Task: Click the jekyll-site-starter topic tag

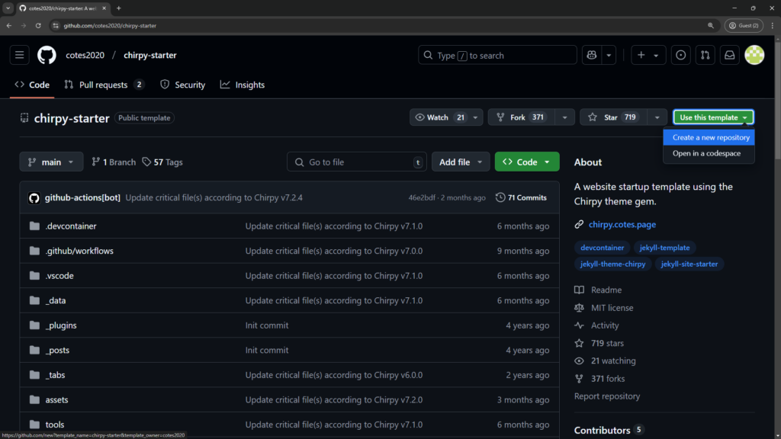Action: point(689,264)
